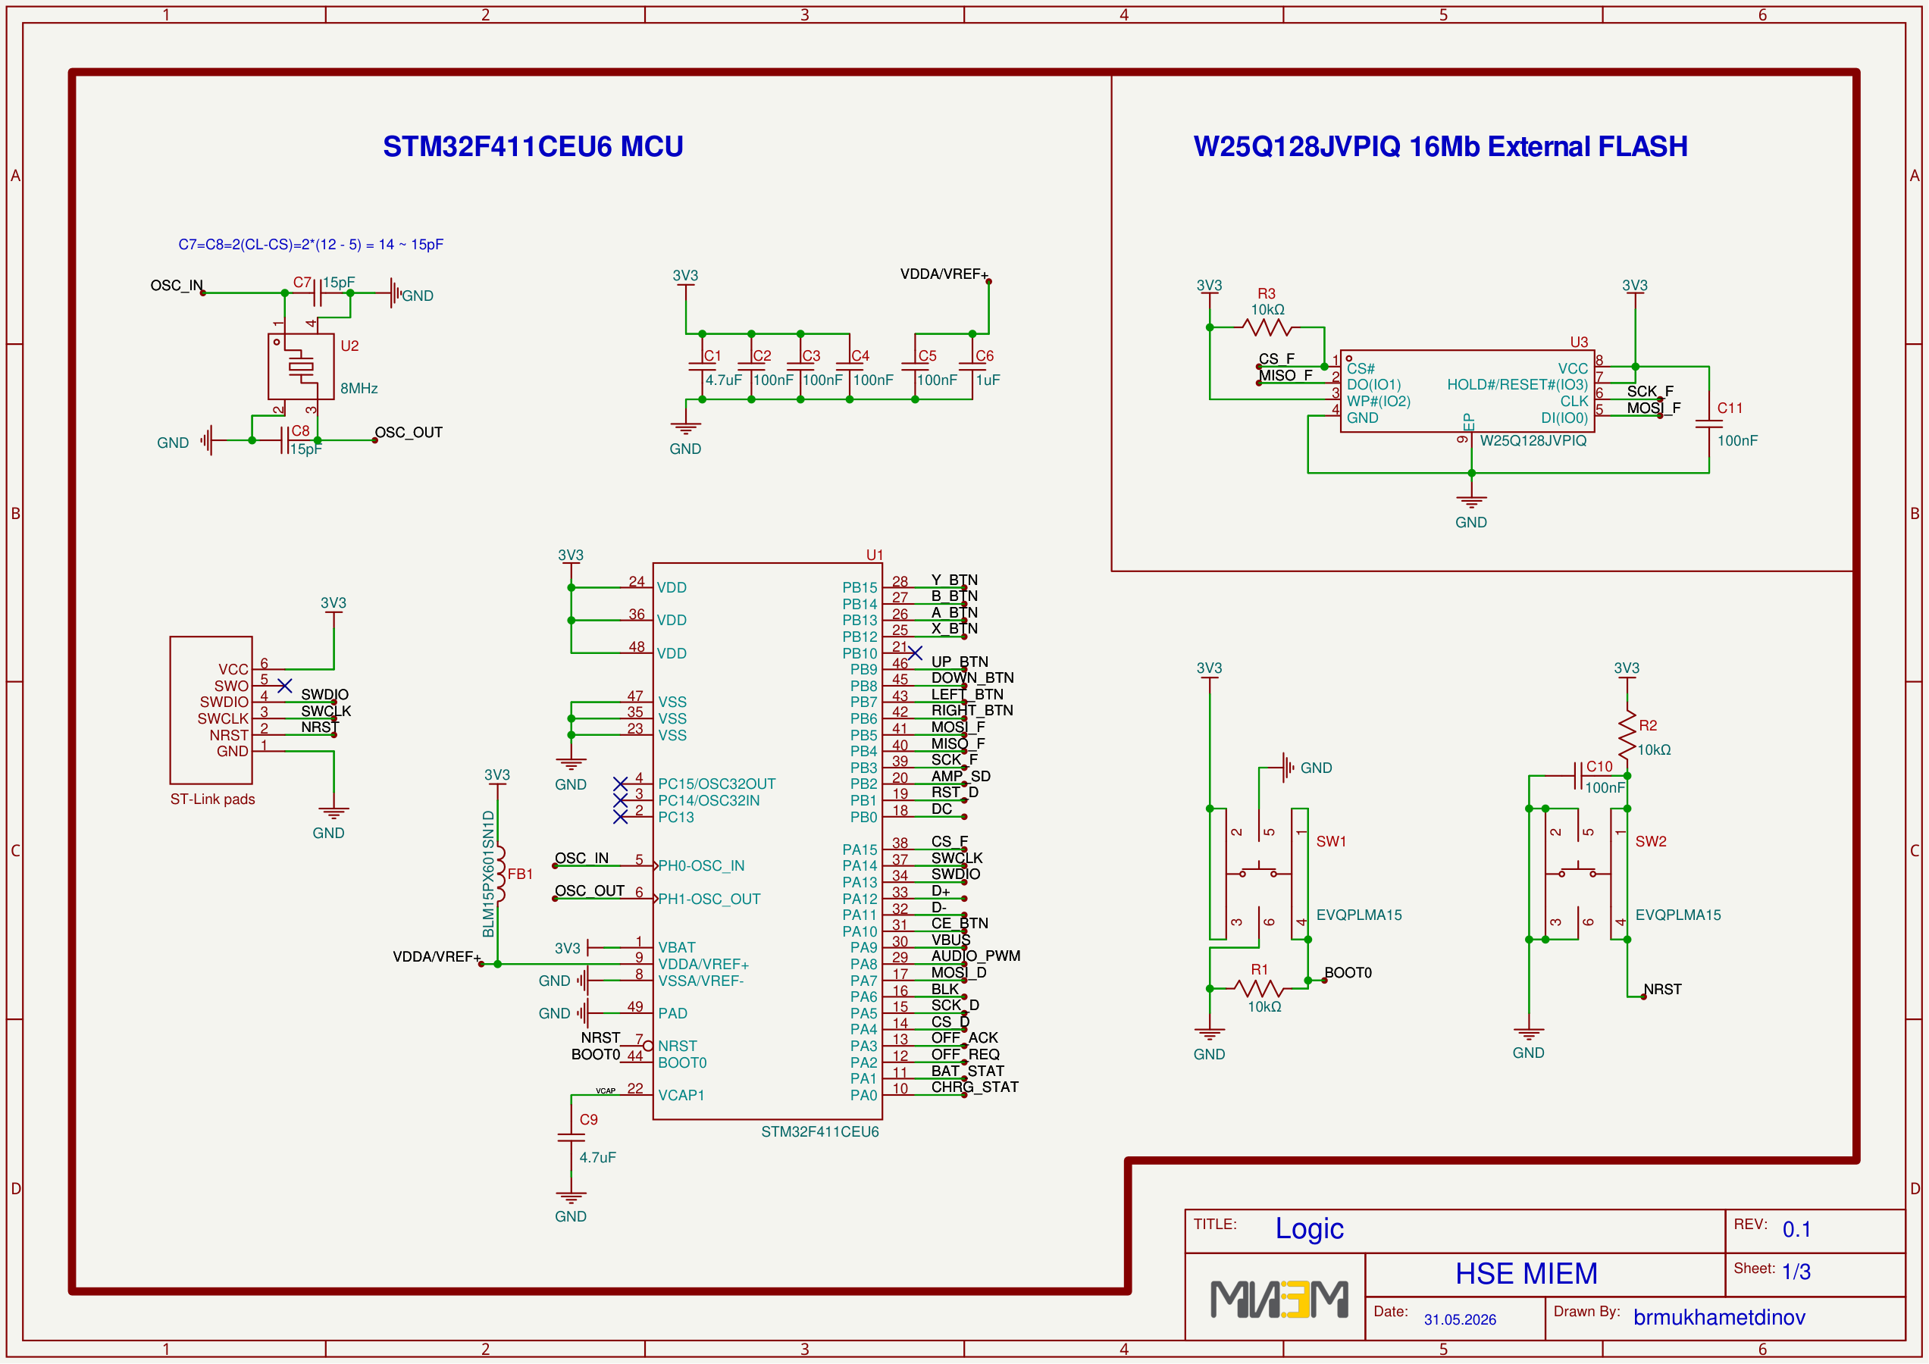This screenshot has width=1929, height=1364.
Task: Click the no-connect X on PC13 pin
Action: coord(620,816)
